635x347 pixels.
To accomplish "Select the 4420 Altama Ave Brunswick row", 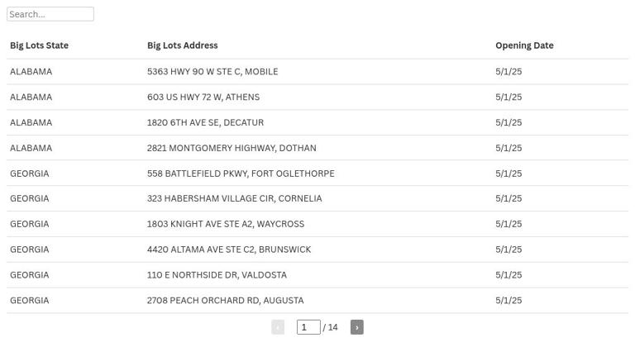I will tap(229, 250).
